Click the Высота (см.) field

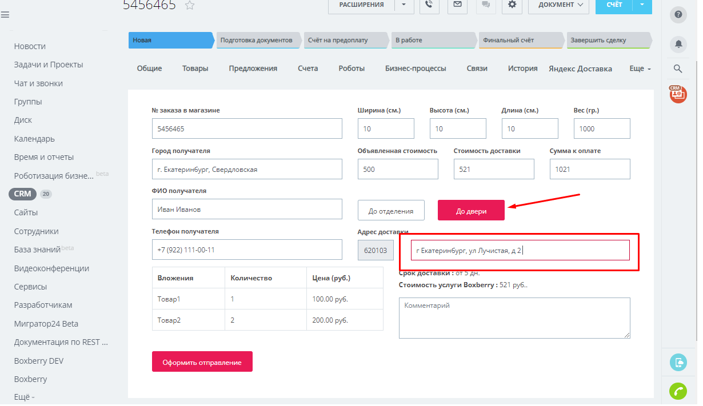pos(458,128)
